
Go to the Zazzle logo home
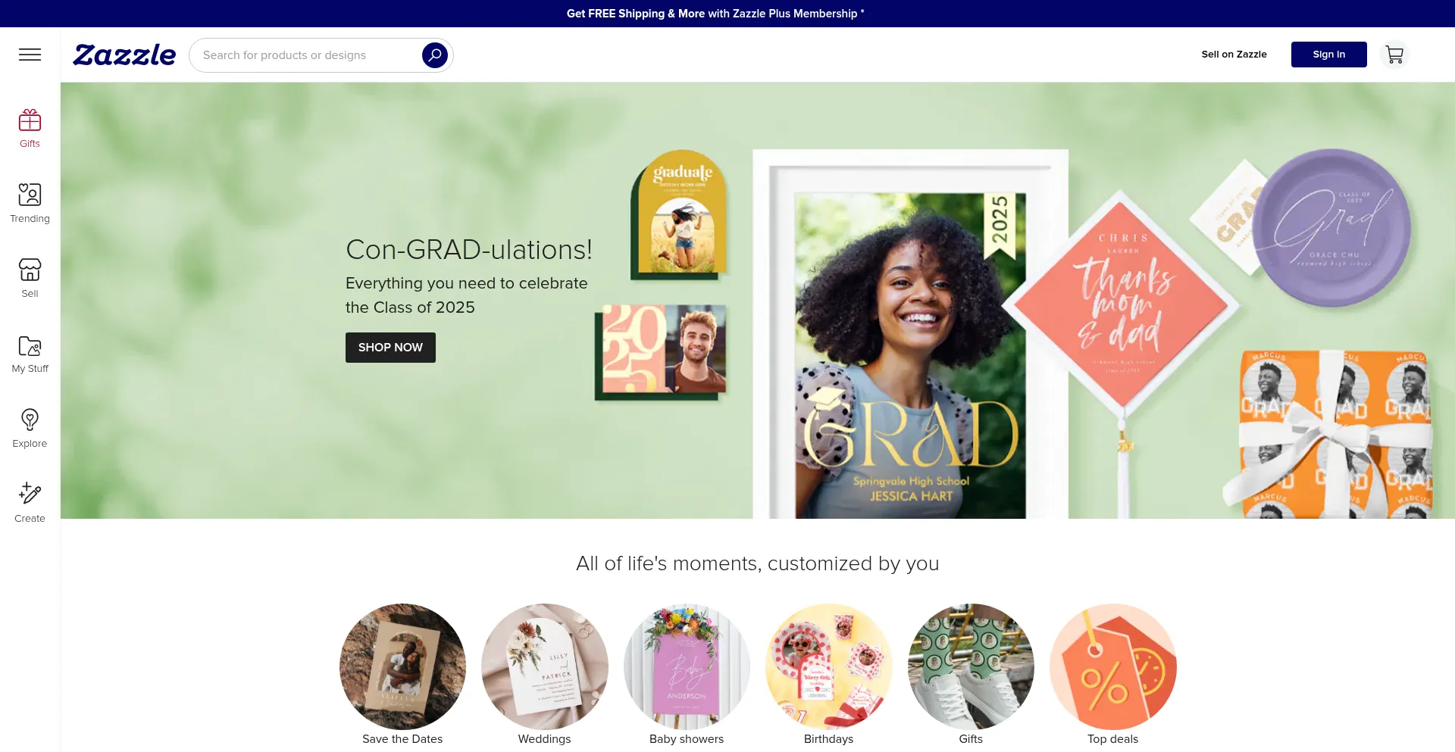(124, 55)
